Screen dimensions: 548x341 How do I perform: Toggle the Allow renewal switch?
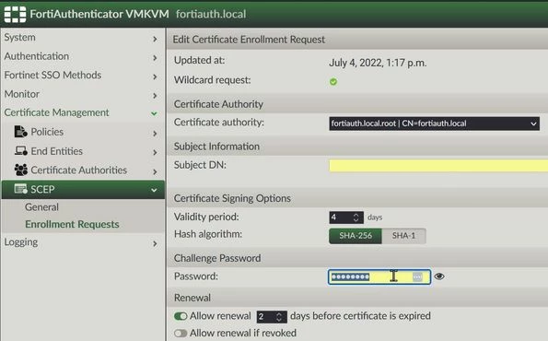click(x=181, y=316)
